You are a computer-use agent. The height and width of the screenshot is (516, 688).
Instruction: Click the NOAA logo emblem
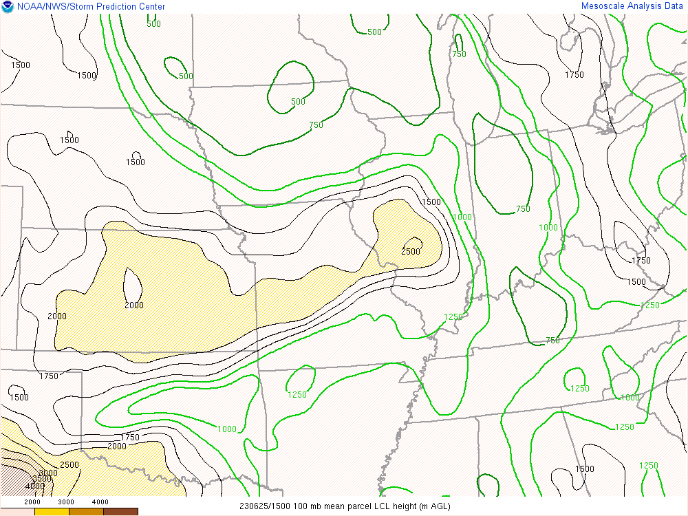8,7
